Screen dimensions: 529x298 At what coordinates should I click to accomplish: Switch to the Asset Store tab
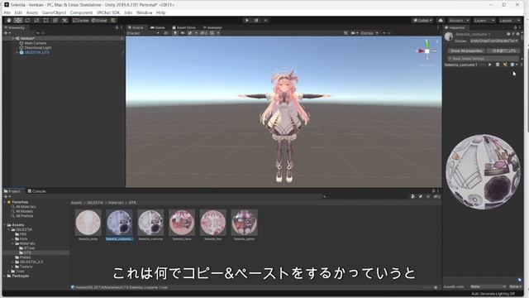click(183, 27)
